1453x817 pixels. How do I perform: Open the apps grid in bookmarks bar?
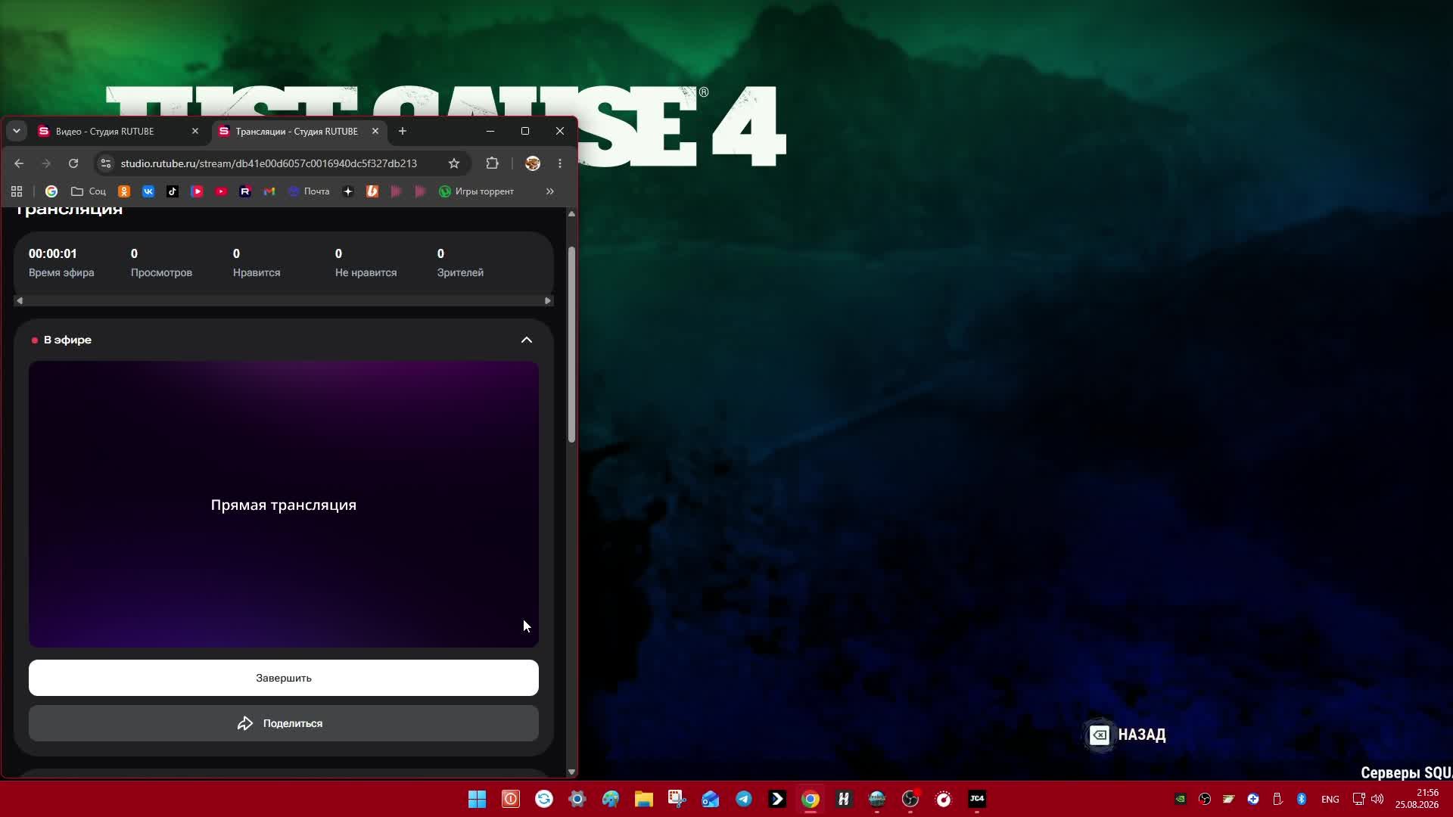tap(17, 191)
